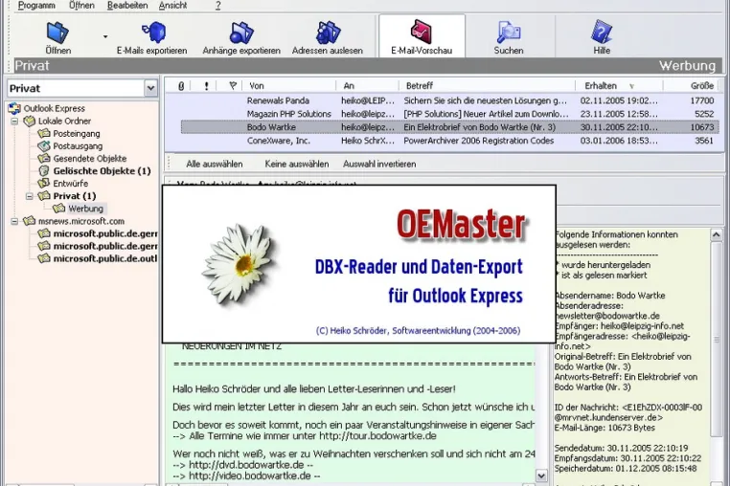Click the Posteingang folder icon
Image resolution: width=730 pixels, height=486 pixels.
coord(44,134)
